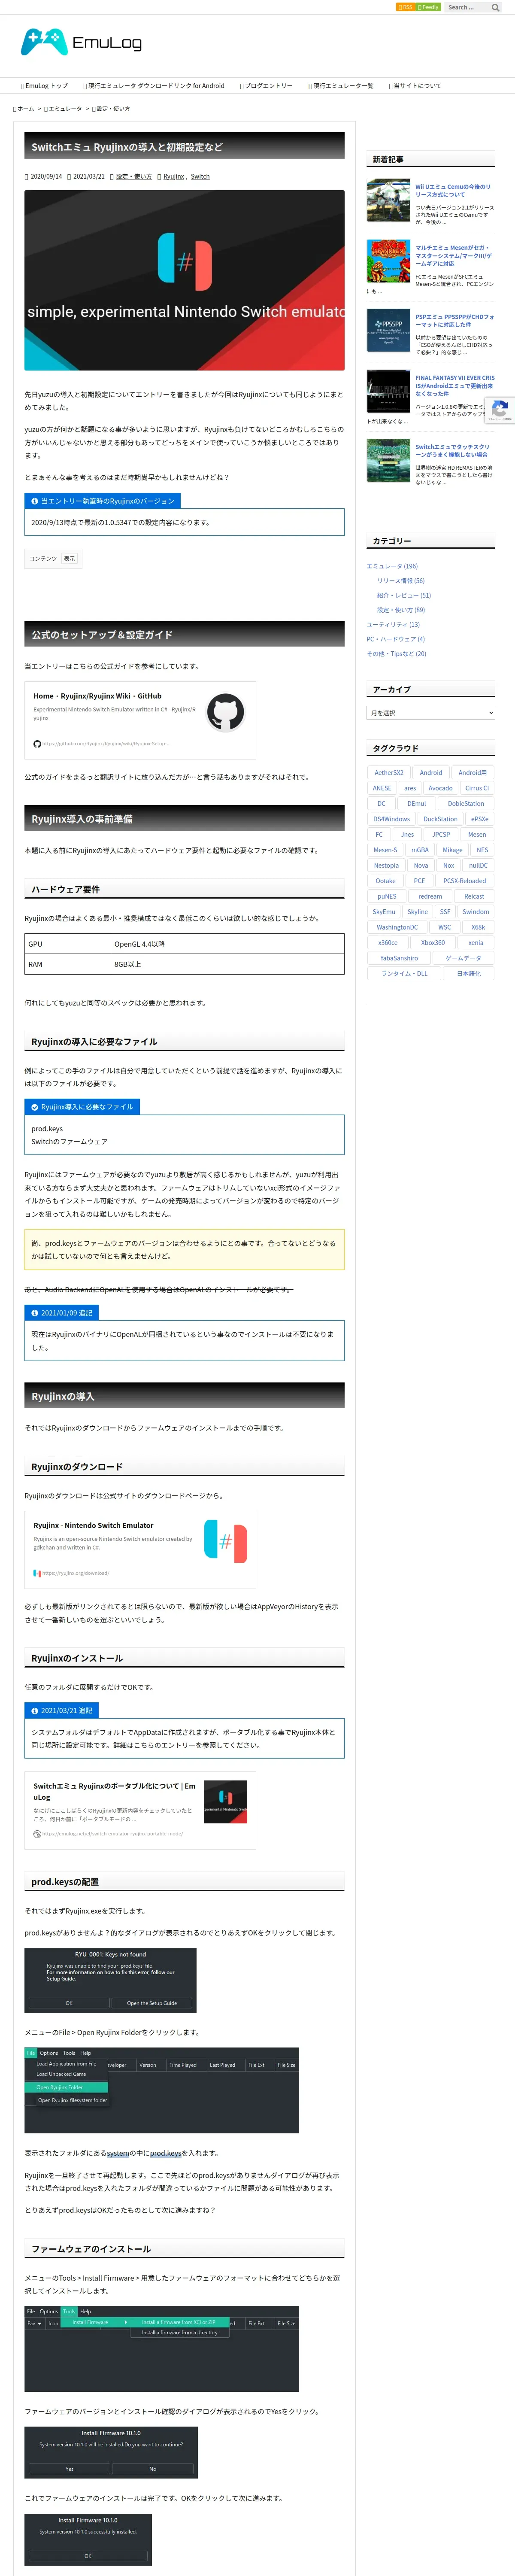Open the PPSSPP CHD article thumbnail
This screenshot has height=2576, width=515.
point(388,331)
